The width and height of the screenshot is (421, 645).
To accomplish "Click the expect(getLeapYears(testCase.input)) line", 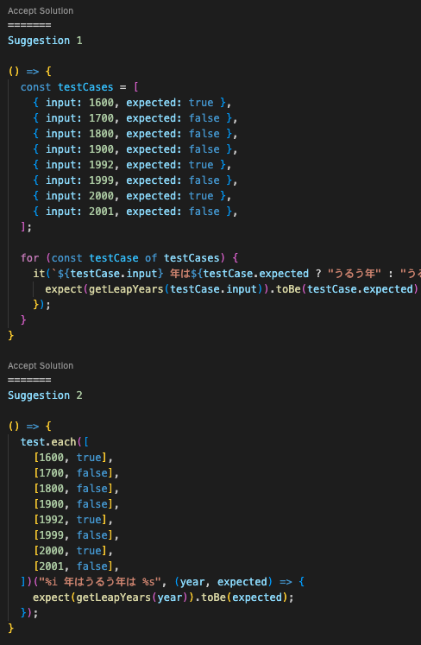I will point(232,289).
